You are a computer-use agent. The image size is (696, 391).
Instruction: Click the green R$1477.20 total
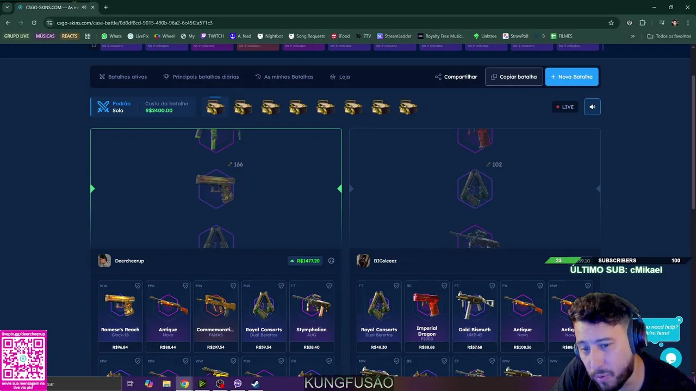pyautogui.click(x=304, y=261)
